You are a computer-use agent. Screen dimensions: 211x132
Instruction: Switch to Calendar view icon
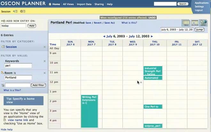[x=195, y=23]
